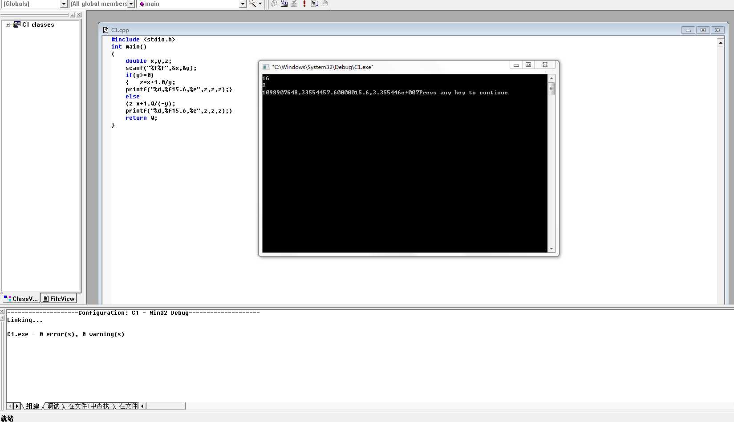Click the 就绪 status bar text
The height and width of the screenshot is (422, 734).
click(x=7, y=418)
